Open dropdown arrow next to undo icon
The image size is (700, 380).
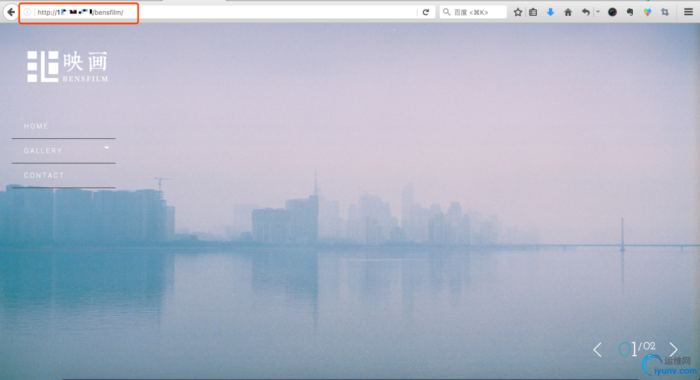[x=598, y=12]
